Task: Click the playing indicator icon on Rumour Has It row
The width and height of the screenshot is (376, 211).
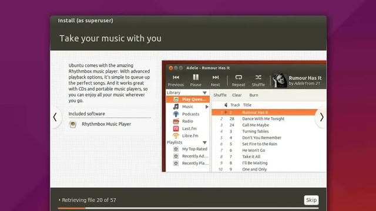Action: coord(226,112)
